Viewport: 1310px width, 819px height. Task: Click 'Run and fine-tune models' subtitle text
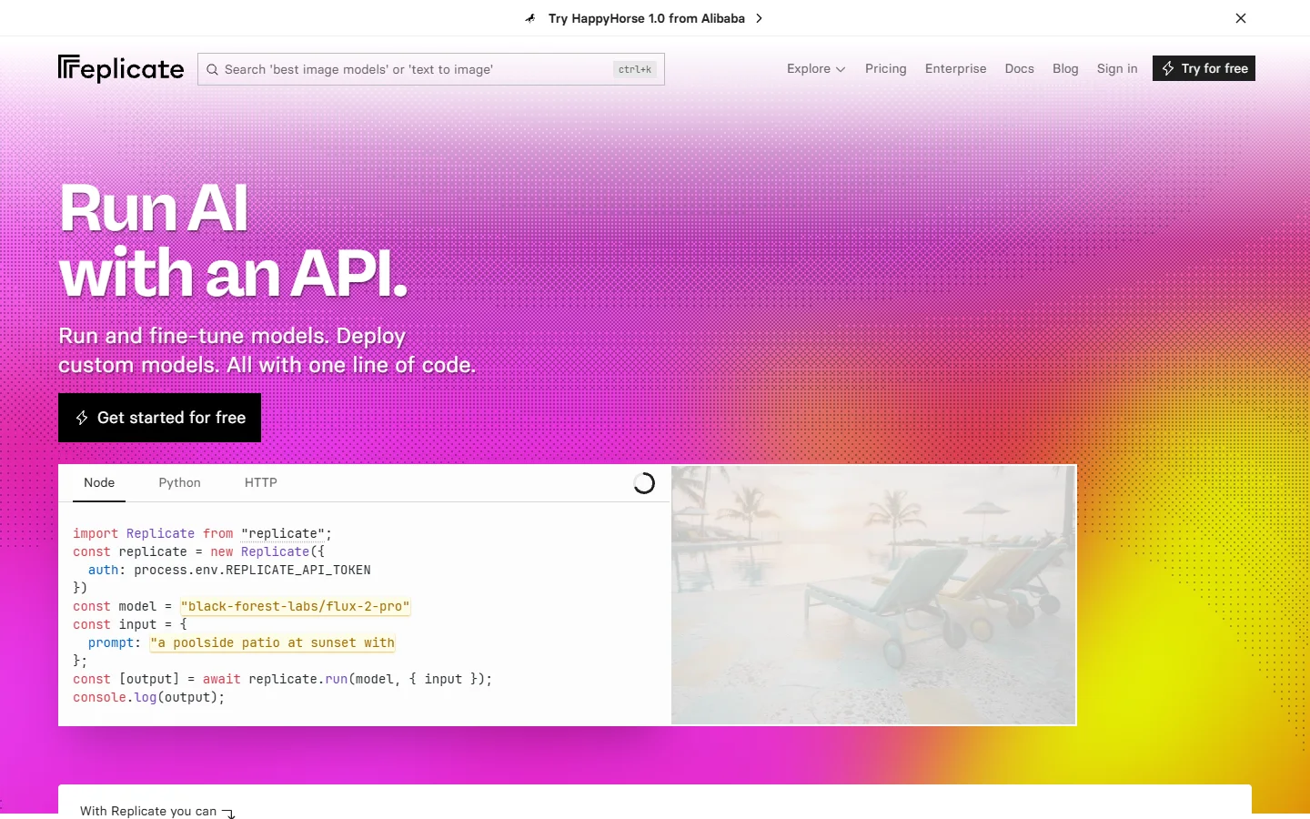[x=267, y=350]
